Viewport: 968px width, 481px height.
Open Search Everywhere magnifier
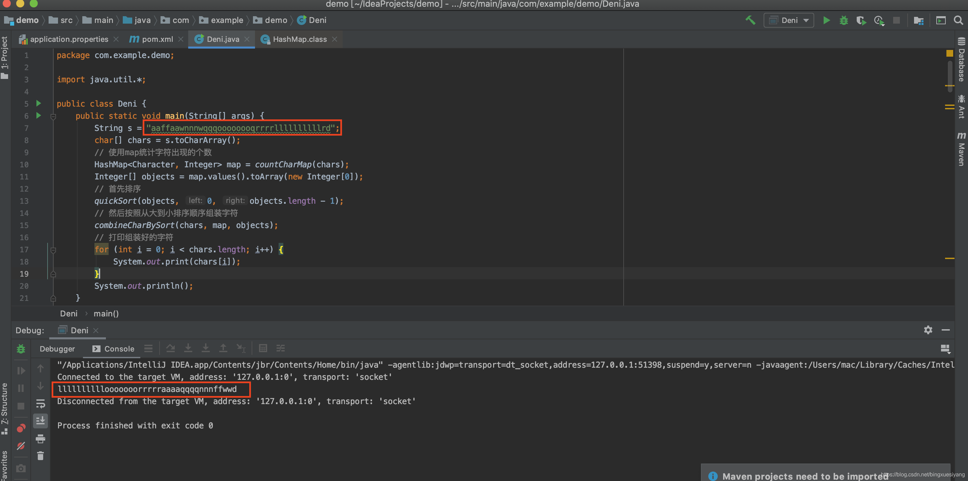click(x=958, y=20)
